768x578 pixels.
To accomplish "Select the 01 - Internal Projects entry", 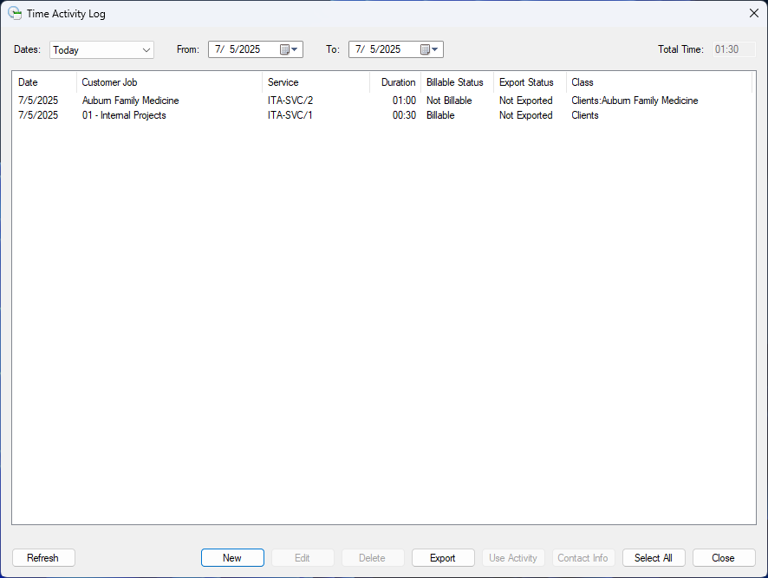I will (x=124, y=115).
